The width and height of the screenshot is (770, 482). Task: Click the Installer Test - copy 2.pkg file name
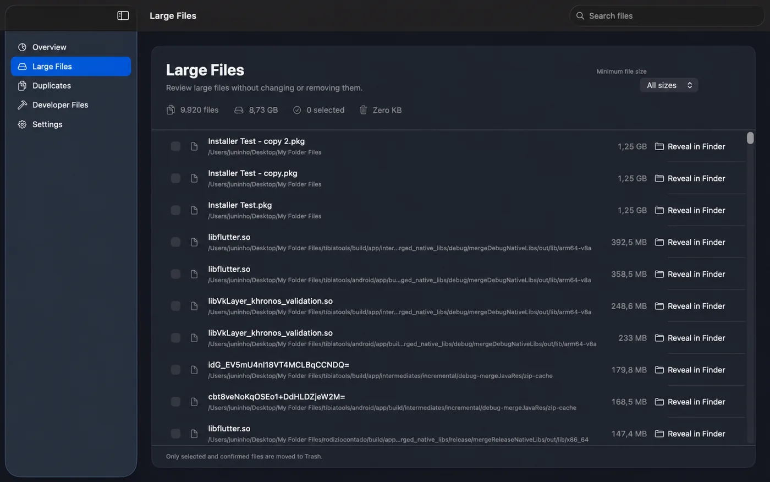coord(256,141)
